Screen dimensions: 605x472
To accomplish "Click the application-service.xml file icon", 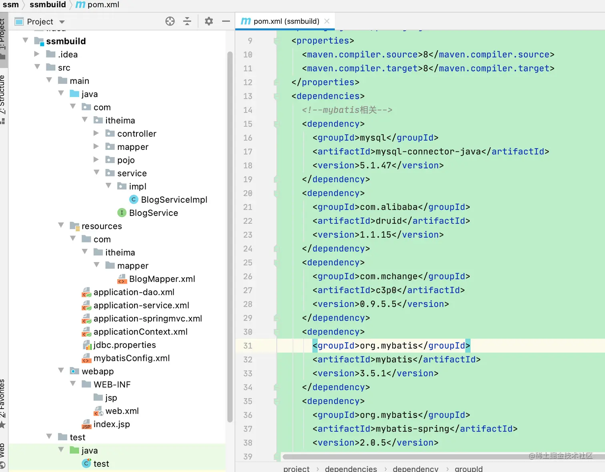I will (x=86, y=305).
